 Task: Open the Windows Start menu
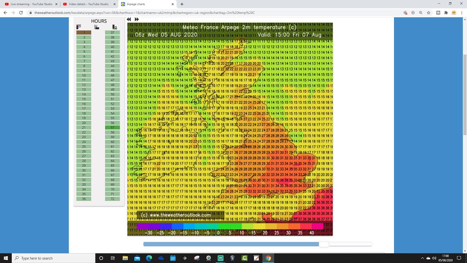point(6,258)
